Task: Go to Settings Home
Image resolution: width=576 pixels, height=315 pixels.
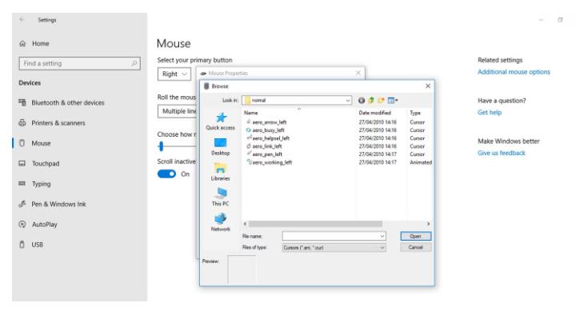Action: [x=34, y=44]
